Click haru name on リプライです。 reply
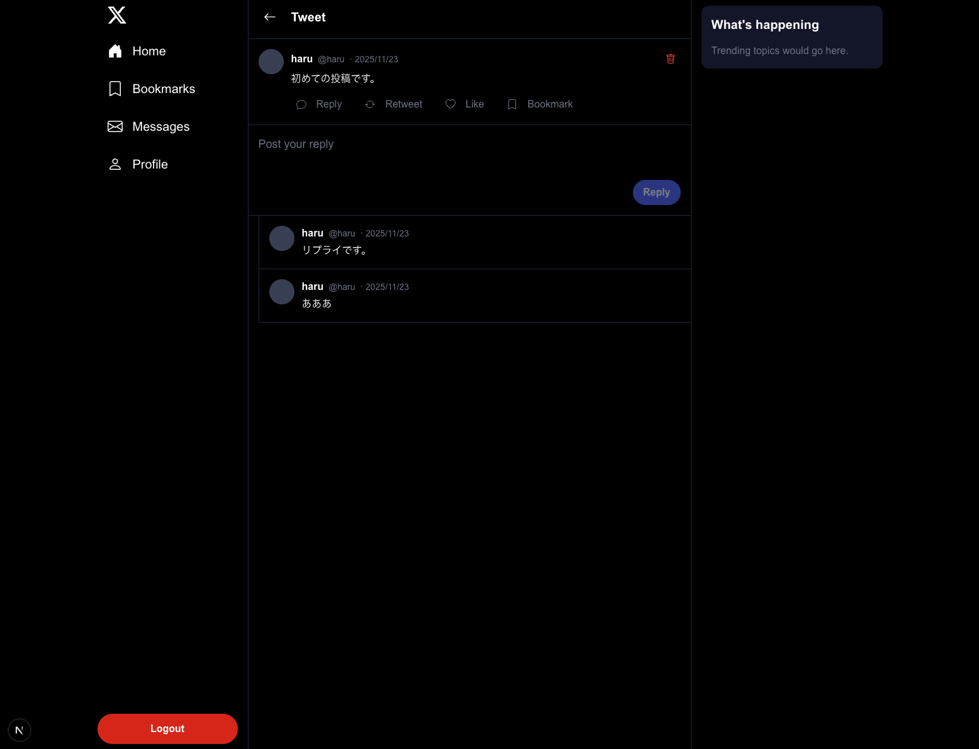 point(313,233)
